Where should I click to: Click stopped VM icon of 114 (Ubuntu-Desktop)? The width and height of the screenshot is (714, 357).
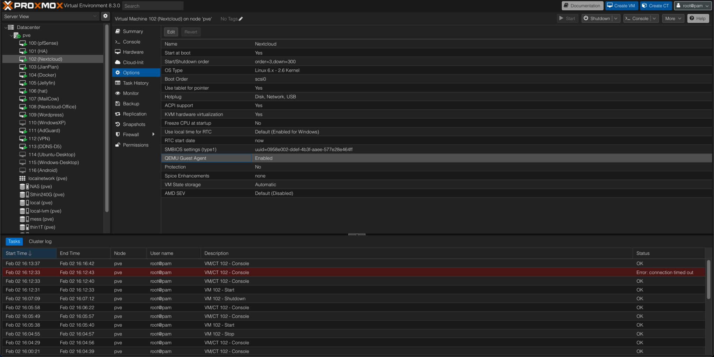tap(23, 155)
